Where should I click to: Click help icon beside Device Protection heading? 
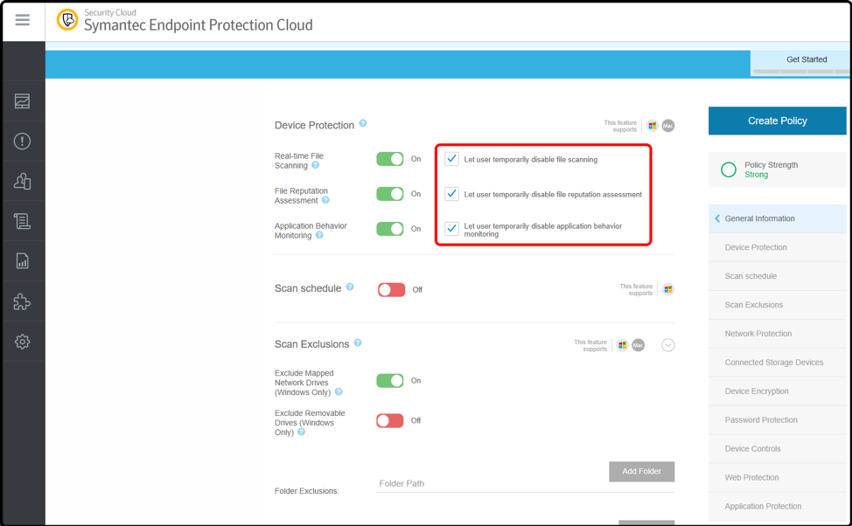[363, 123]
